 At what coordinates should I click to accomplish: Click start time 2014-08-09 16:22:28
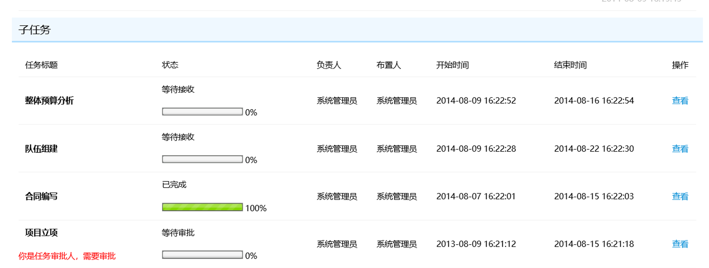click(x=476, y=149)
